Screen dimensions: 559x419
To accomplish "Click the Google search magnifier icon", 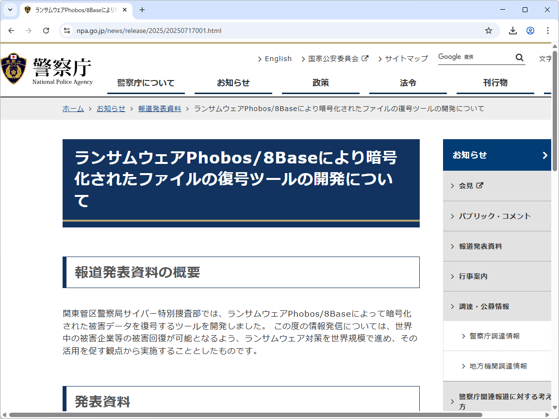I will 519,57.
